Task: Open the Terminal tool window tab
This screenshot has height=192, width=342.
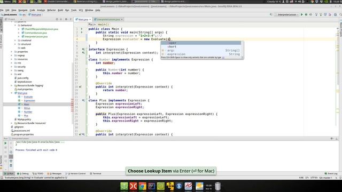Action: (x=96, y=173)
